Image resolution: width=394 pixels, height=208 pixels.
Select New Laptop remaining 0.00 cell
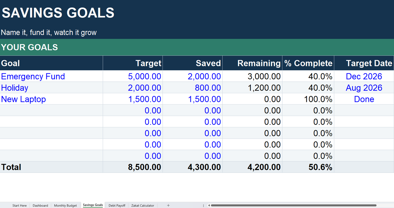tap(252, 99)
